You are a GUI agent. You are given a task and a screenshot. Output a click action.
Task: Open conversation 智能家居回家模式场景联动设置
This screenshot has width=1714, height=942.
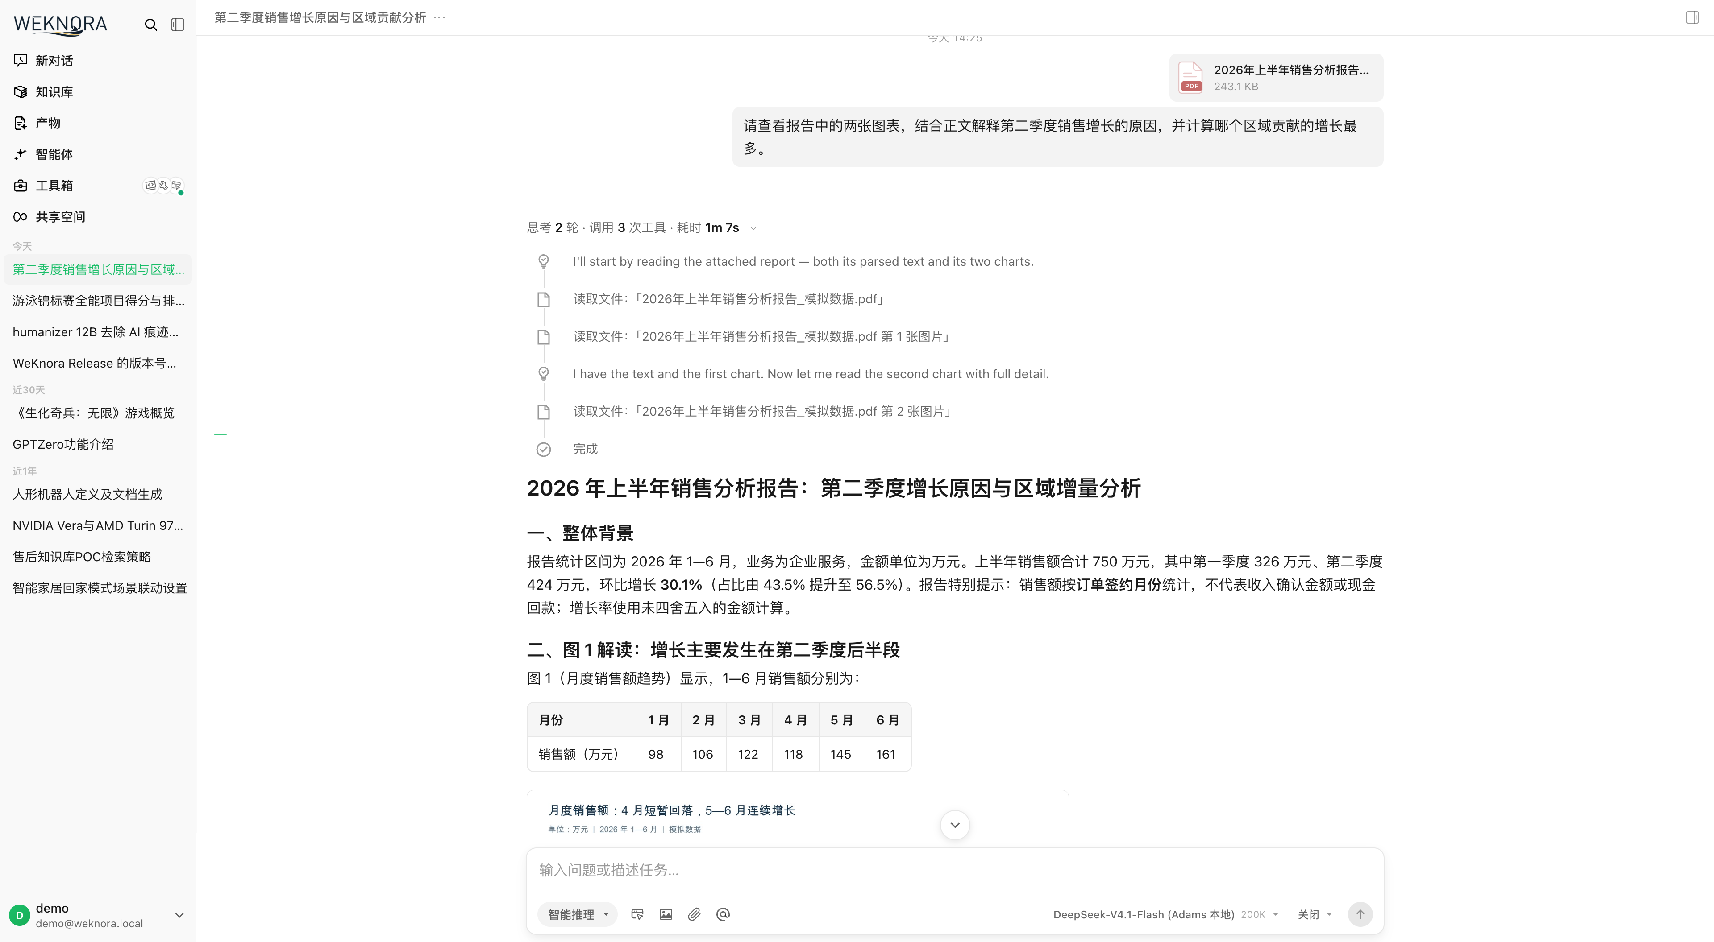tap(98, 588)
